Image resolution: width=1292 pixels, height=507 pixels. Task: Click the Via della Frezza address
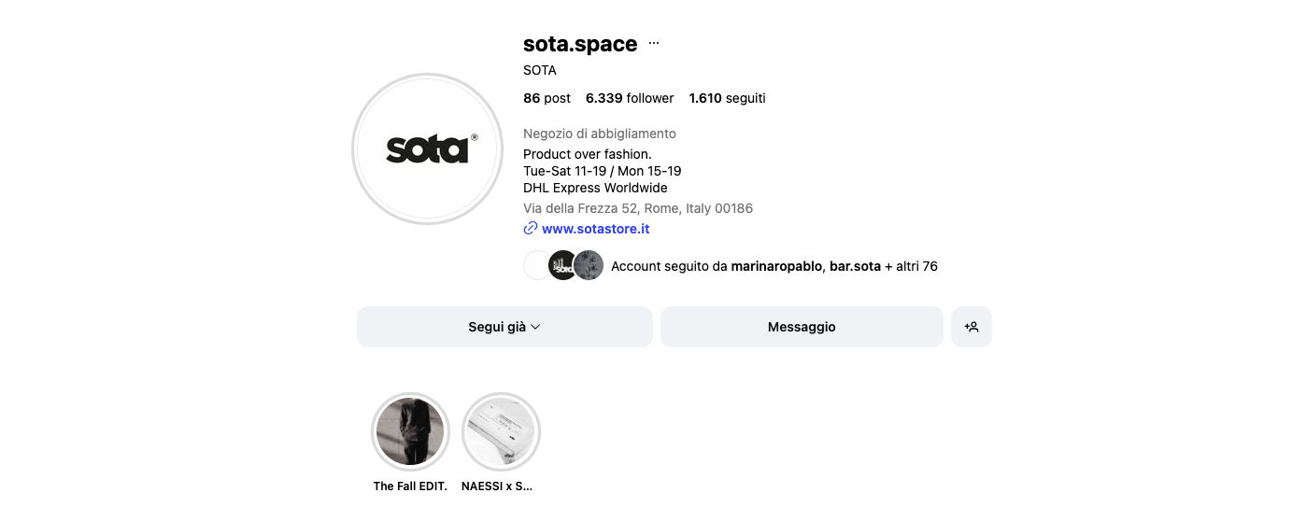point(638,208)
